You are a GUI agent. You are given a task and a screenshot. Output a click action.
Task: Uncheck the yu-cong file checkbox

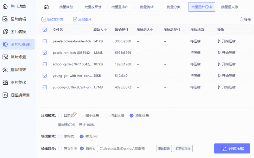[45, 87]
